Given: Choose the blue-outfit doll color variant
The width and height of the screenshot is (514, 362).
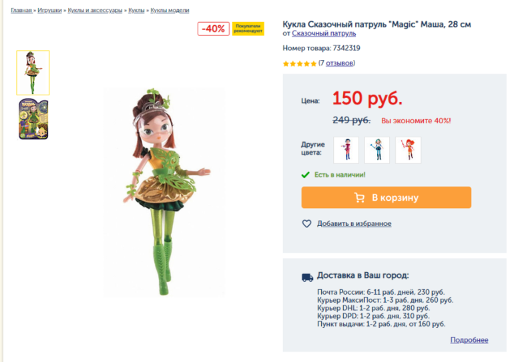Looking at the screenshot, I should point(377,150).
